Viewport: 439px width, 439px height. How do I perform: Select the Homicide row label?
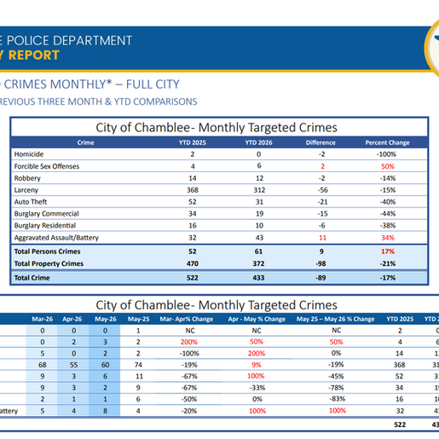(x=29, y=154)
